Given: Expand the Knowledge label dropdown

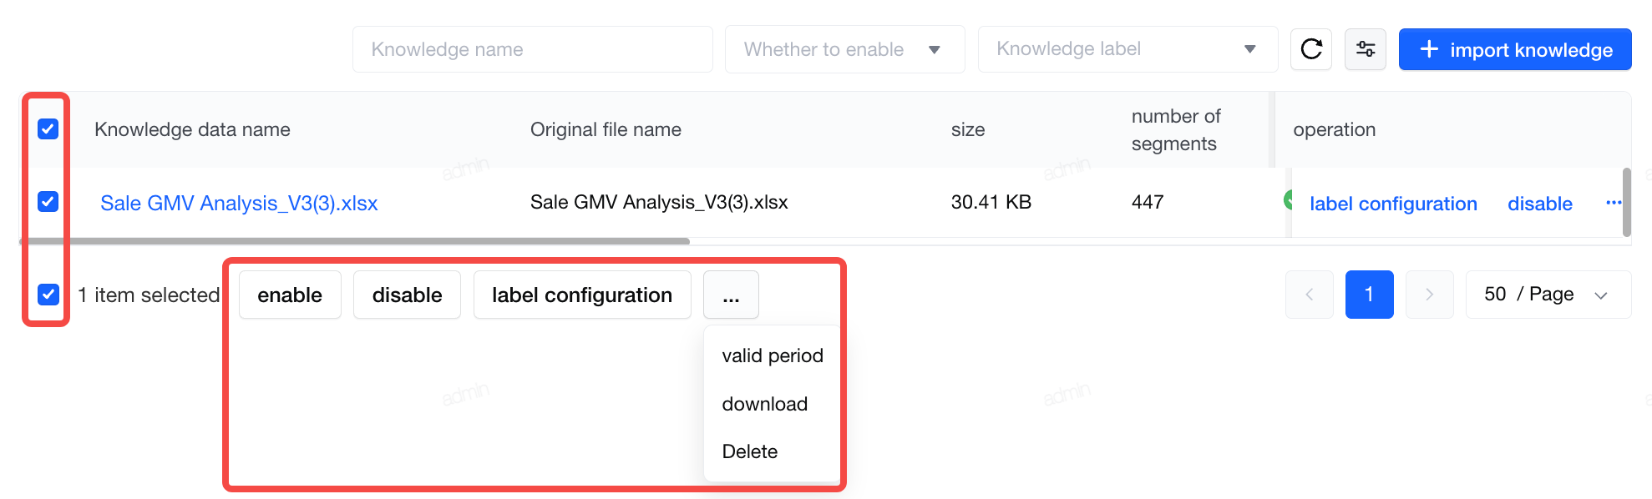Looking at the screenshot, I should 1128,49.
